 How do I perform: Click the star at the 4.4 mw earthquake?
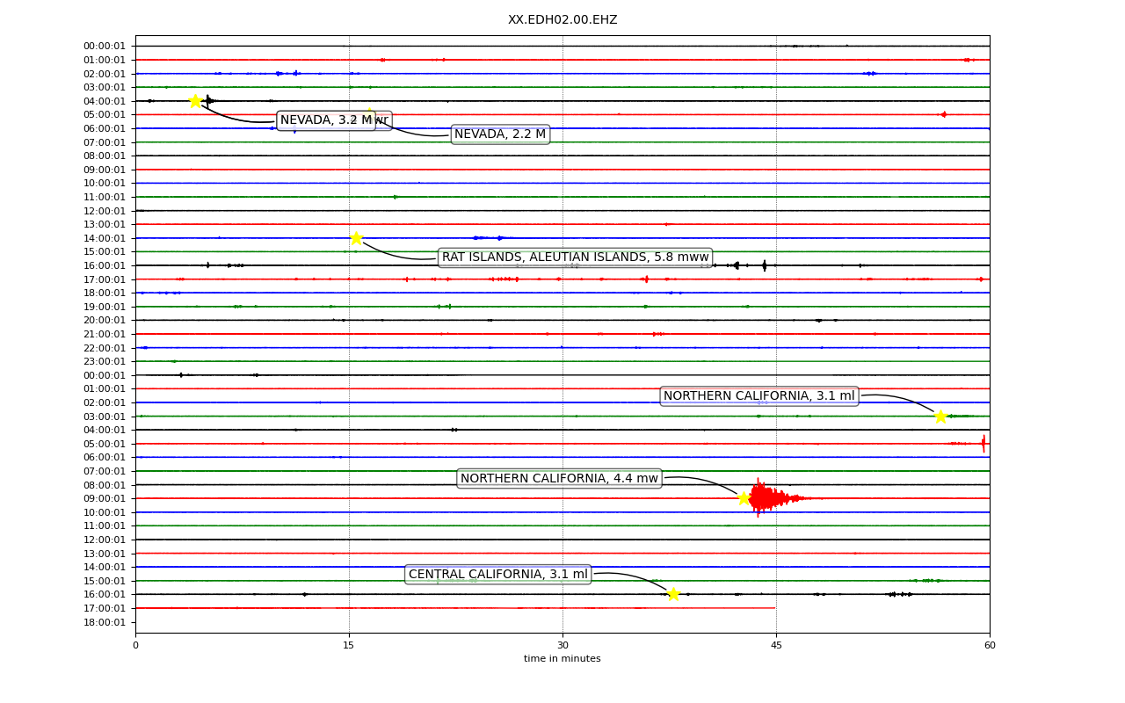(x=744, y=498)
